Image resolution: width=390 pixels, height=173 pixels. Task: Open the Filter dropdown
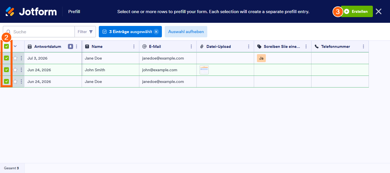(85, 32)
